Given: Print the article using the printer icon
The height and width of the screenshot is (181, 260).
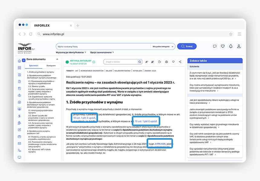Looking at the screenshot, I should (x=166, y=62).
